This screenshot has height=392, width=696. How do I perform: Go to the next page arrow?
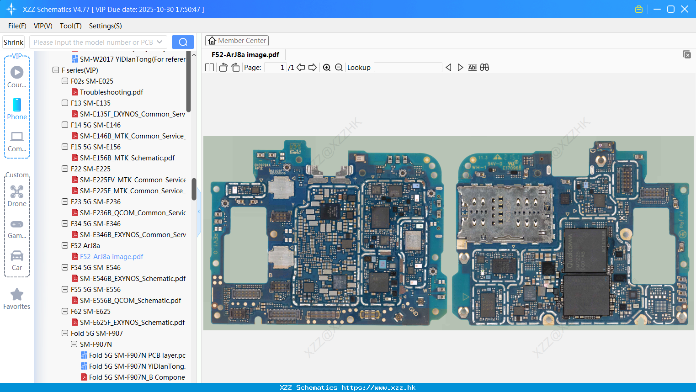pyautogui.click(x=313, y=68)
